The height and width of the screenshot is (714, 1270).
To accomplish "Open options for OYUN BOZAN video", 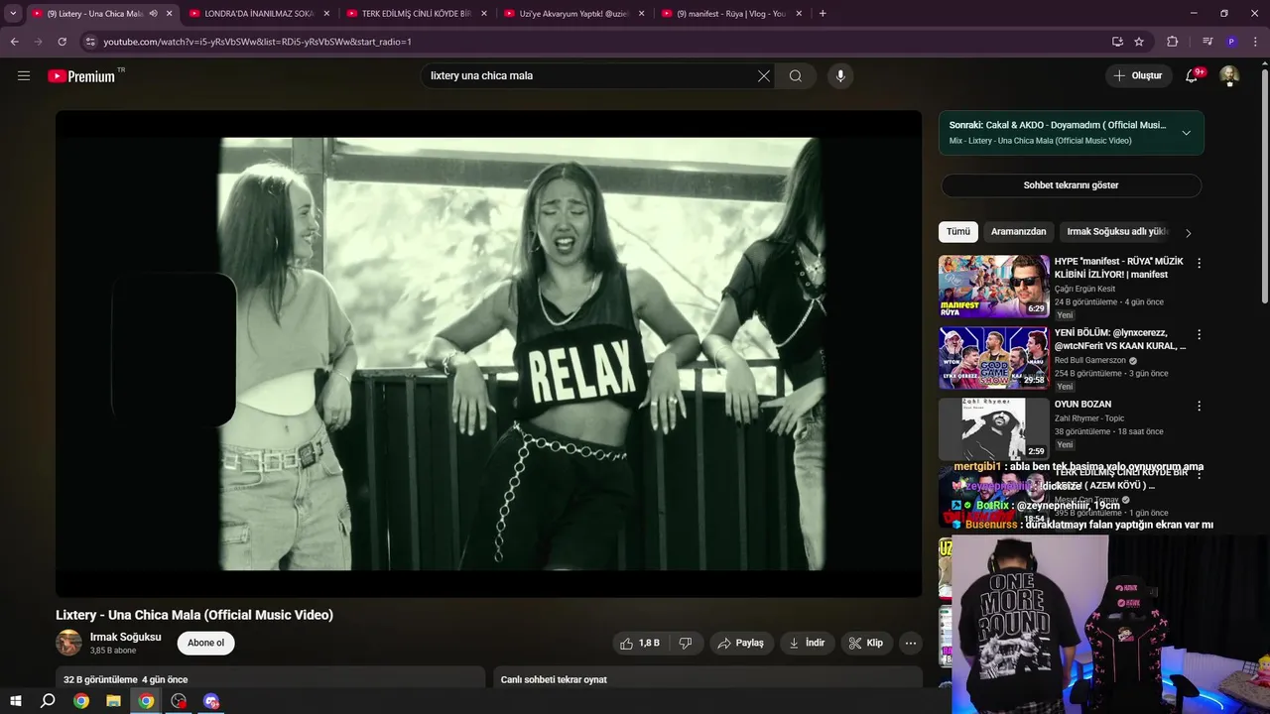I will (x=1199, y=406).
